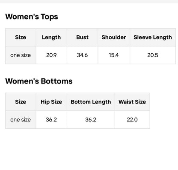Click the 36.2 value under Hip Size

pos(51,120)
